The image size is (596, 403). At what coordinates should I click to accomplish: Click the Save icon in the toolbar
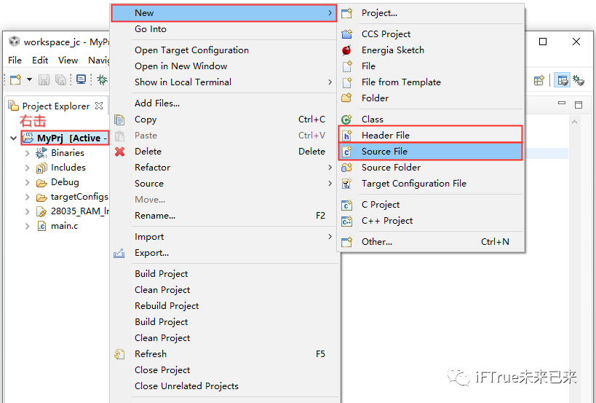pyautogui.click(x=44, y=79)
